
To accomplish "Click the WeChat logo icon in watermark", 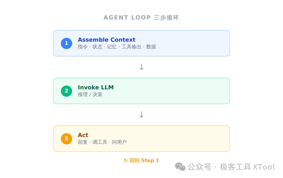I will (x=180, y=167).
